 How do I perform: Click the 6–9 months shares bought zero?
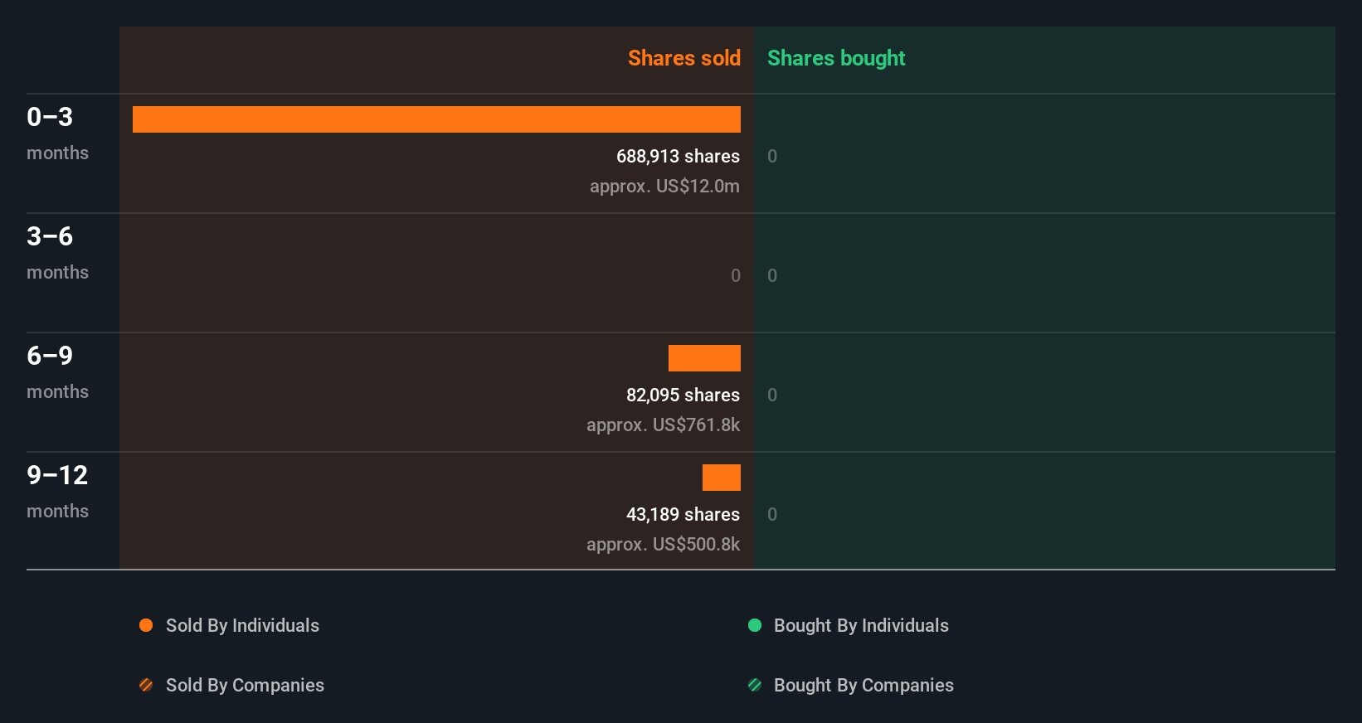772,395
